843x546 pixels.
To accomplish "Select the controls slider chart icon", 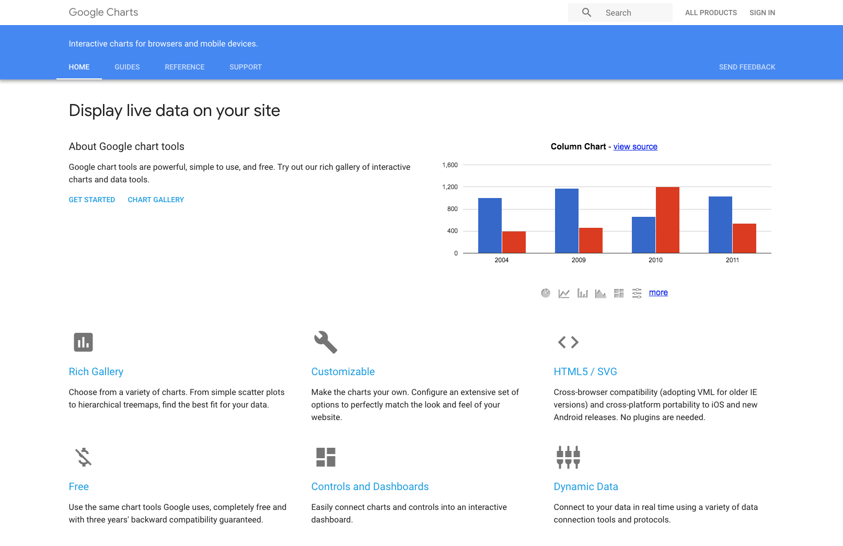I will pyautogui.click(x=637, y=293).
